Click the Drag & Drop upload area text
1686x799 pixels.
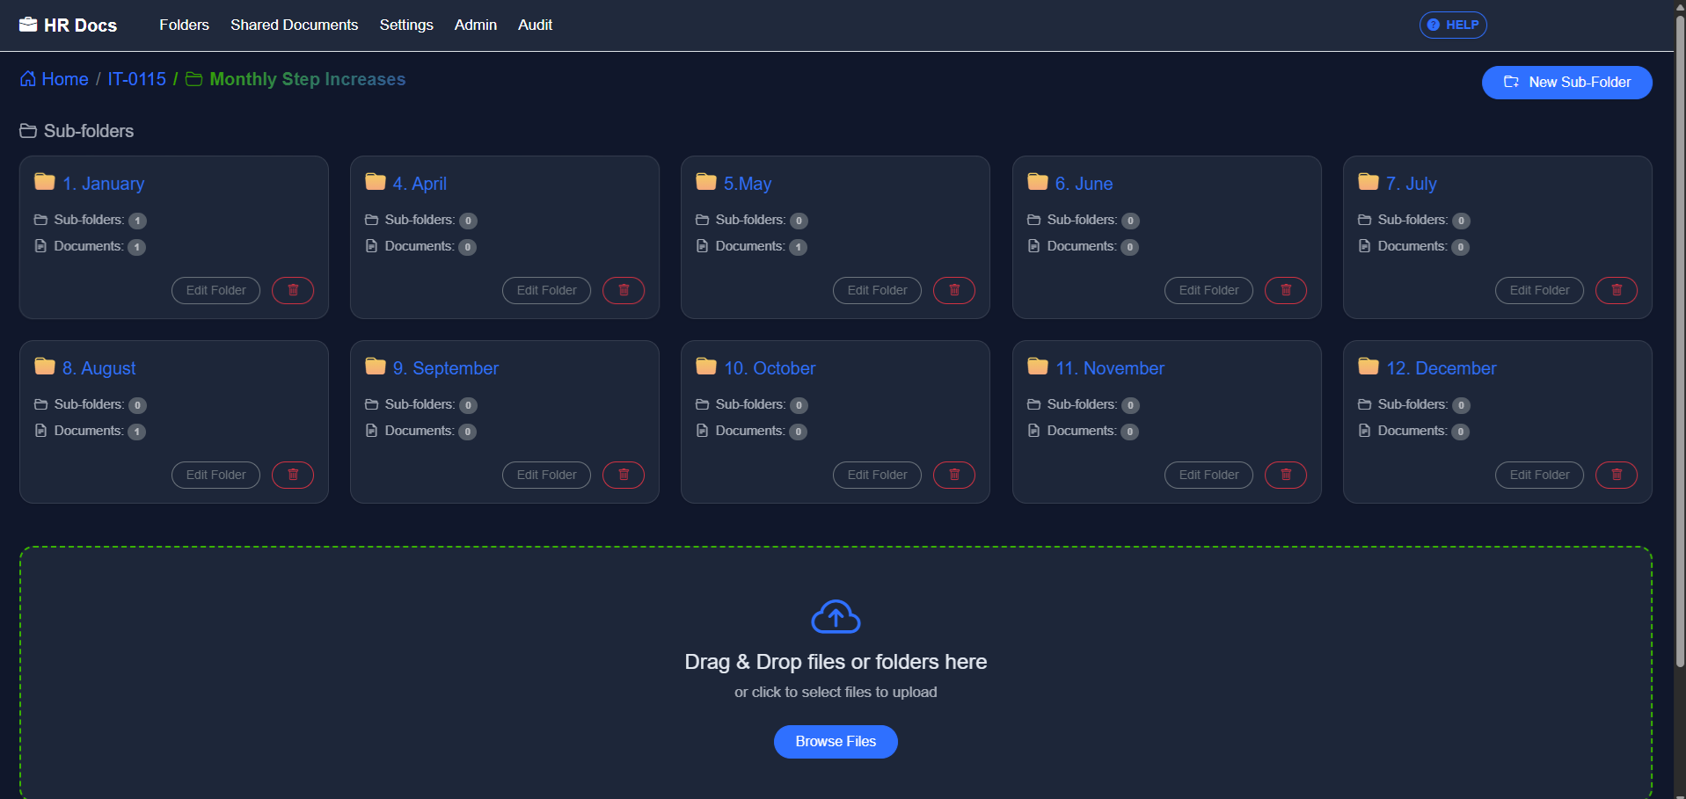[836, 662]
